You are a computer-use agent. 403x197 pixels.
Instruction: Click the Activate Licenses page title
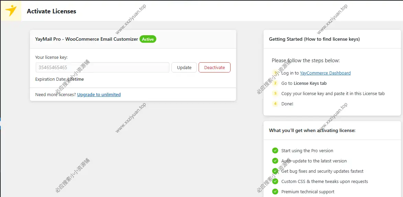[x=52, y=11]
